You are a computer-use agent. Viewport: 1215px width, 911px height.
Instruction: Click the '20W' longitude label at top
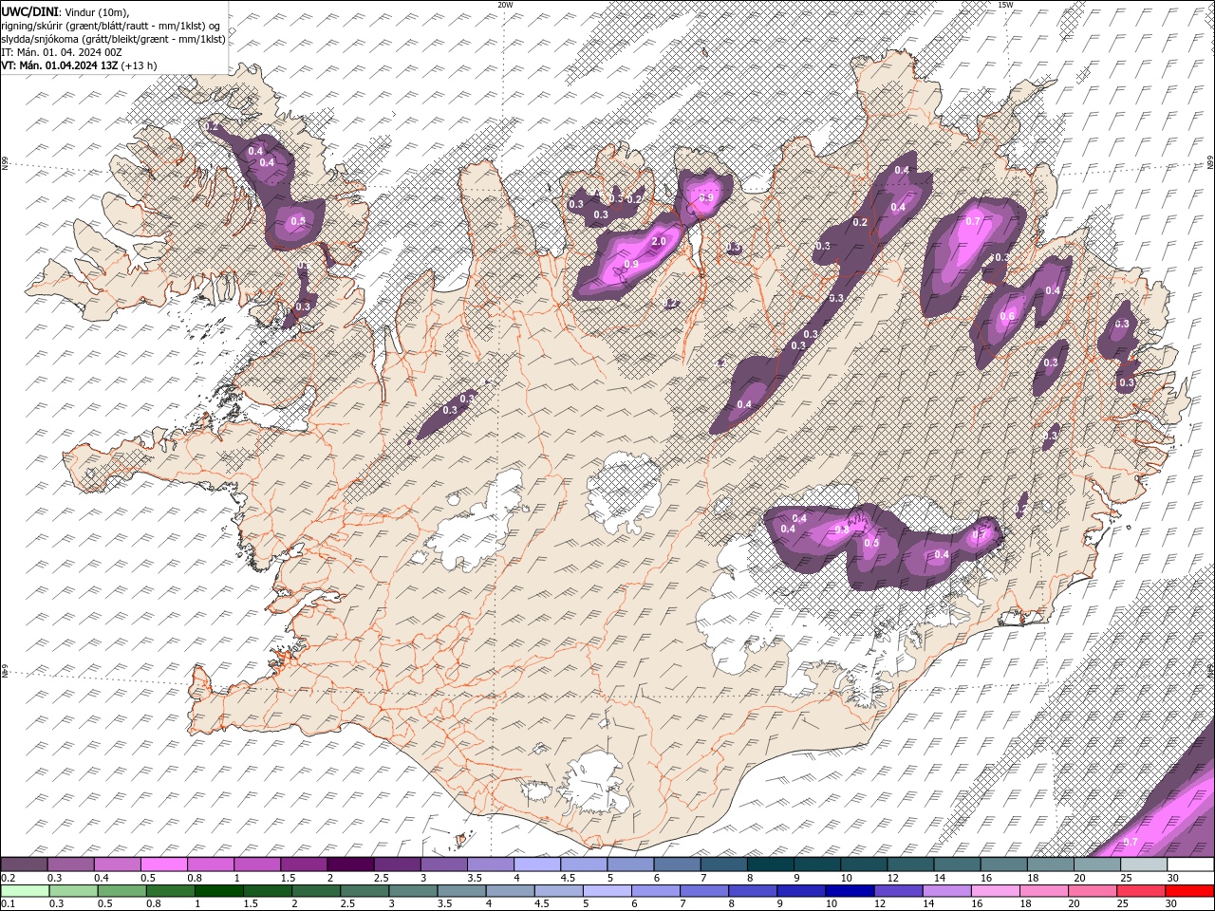[505, 5]
